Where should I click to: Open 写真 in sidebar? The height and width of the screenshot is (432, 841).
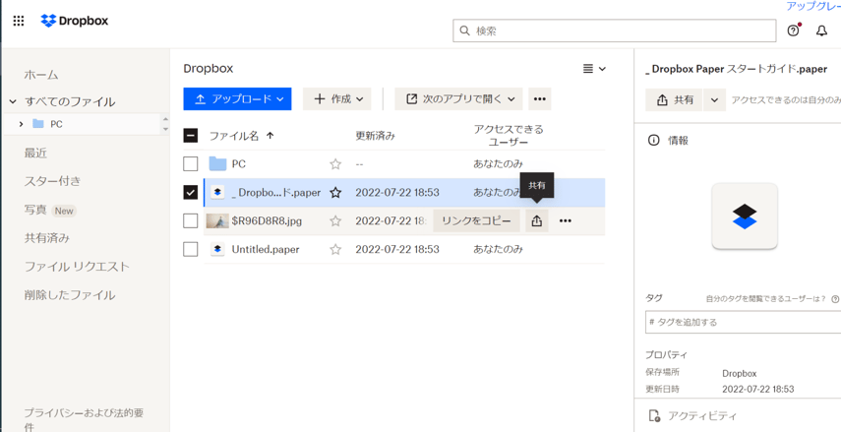[x=35, y=210]
